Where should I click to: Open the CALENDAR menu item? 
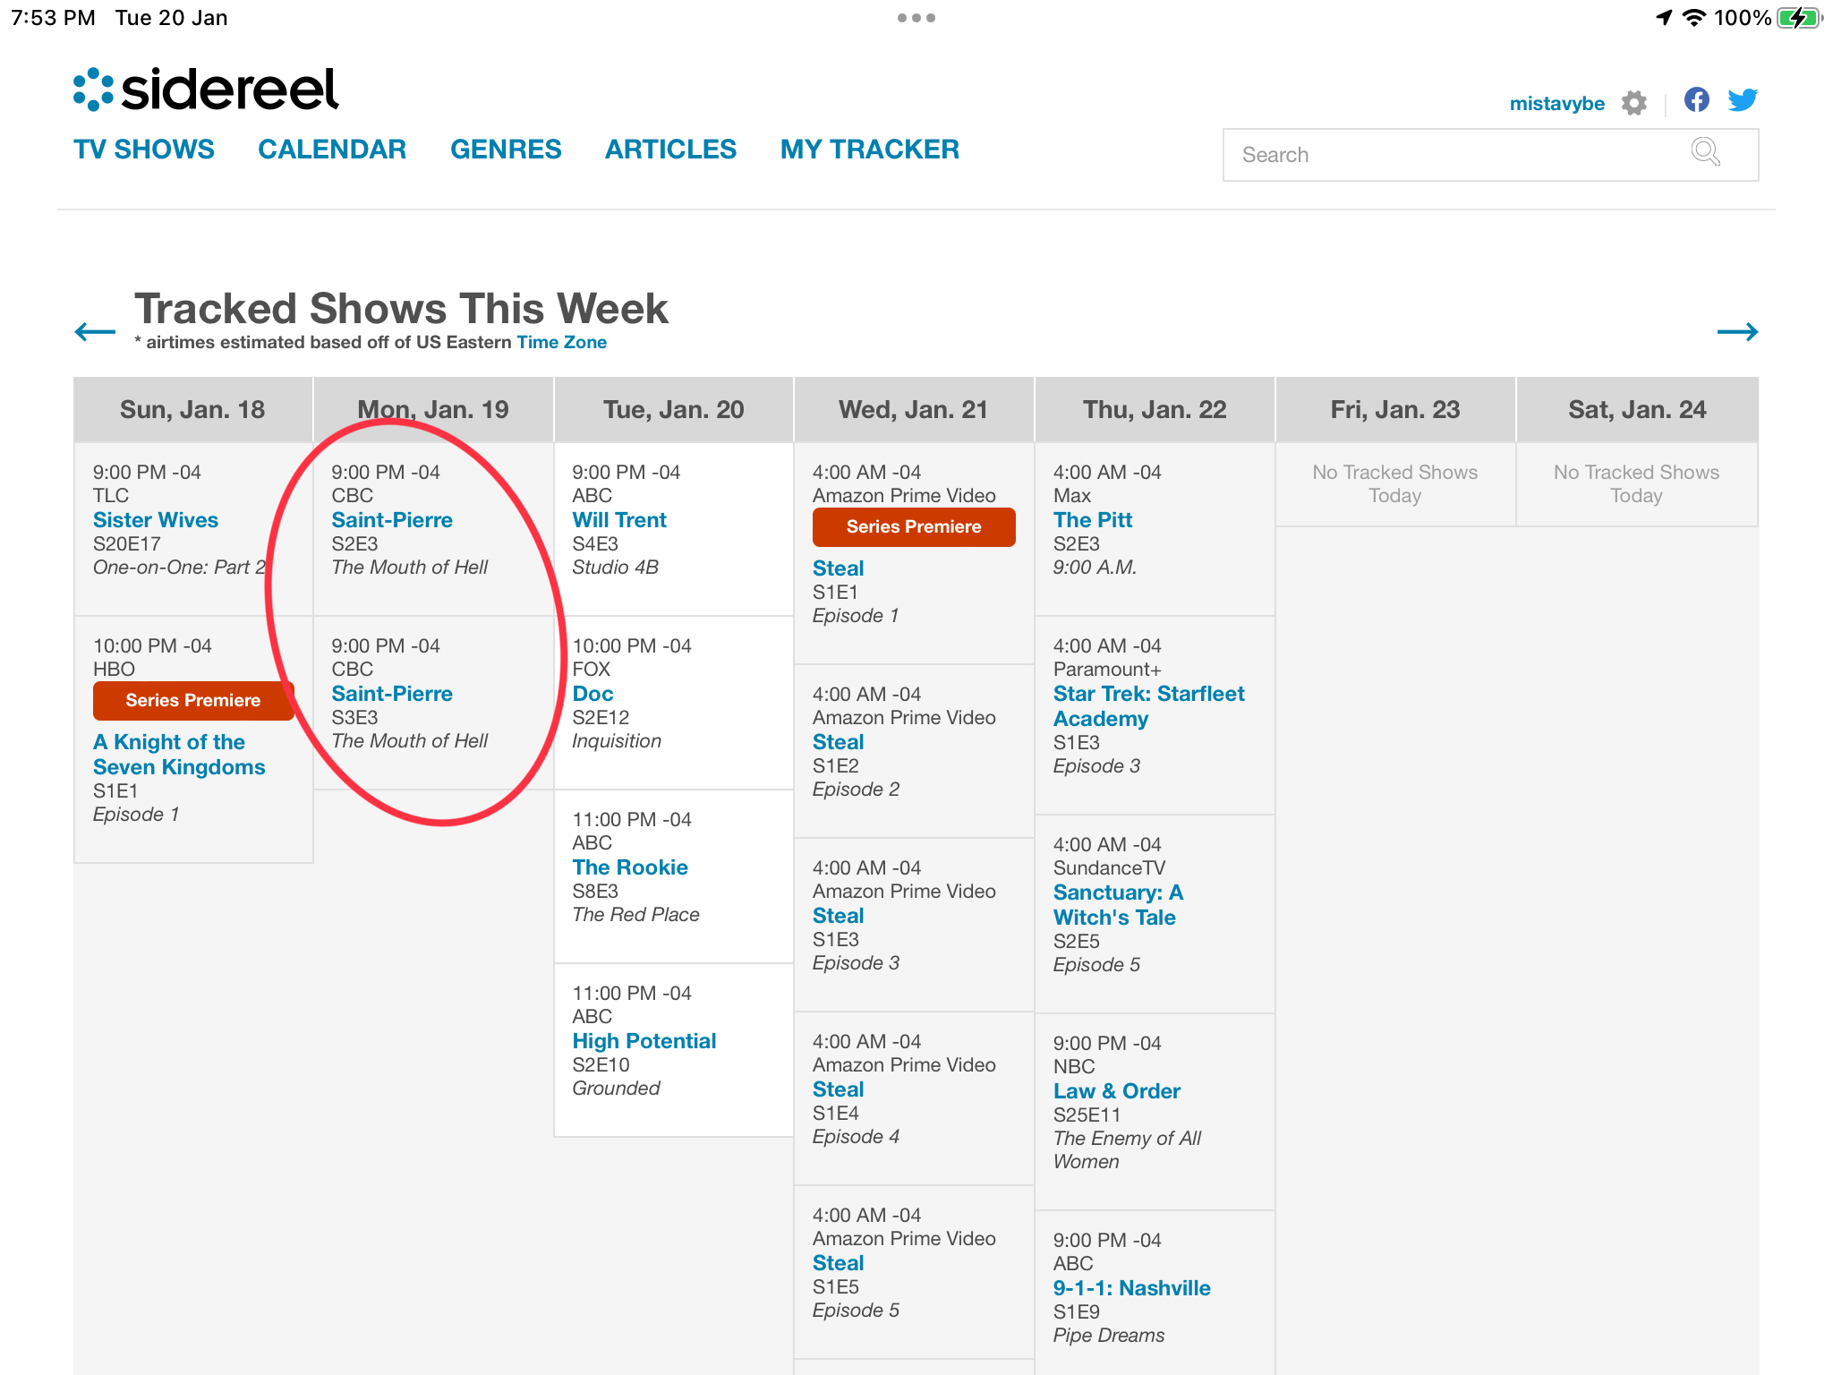pos(332,149)
